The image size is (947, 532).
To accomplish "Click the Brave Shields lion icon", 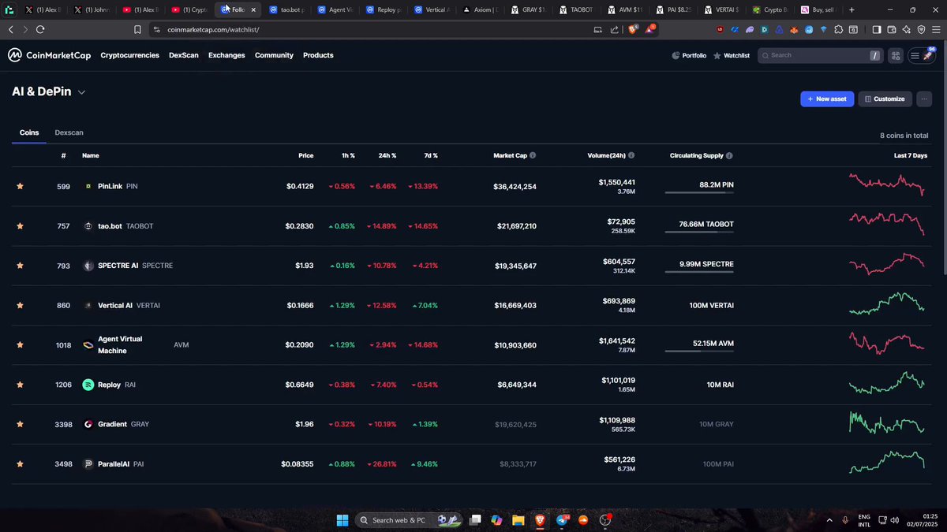I will [632, 29].
